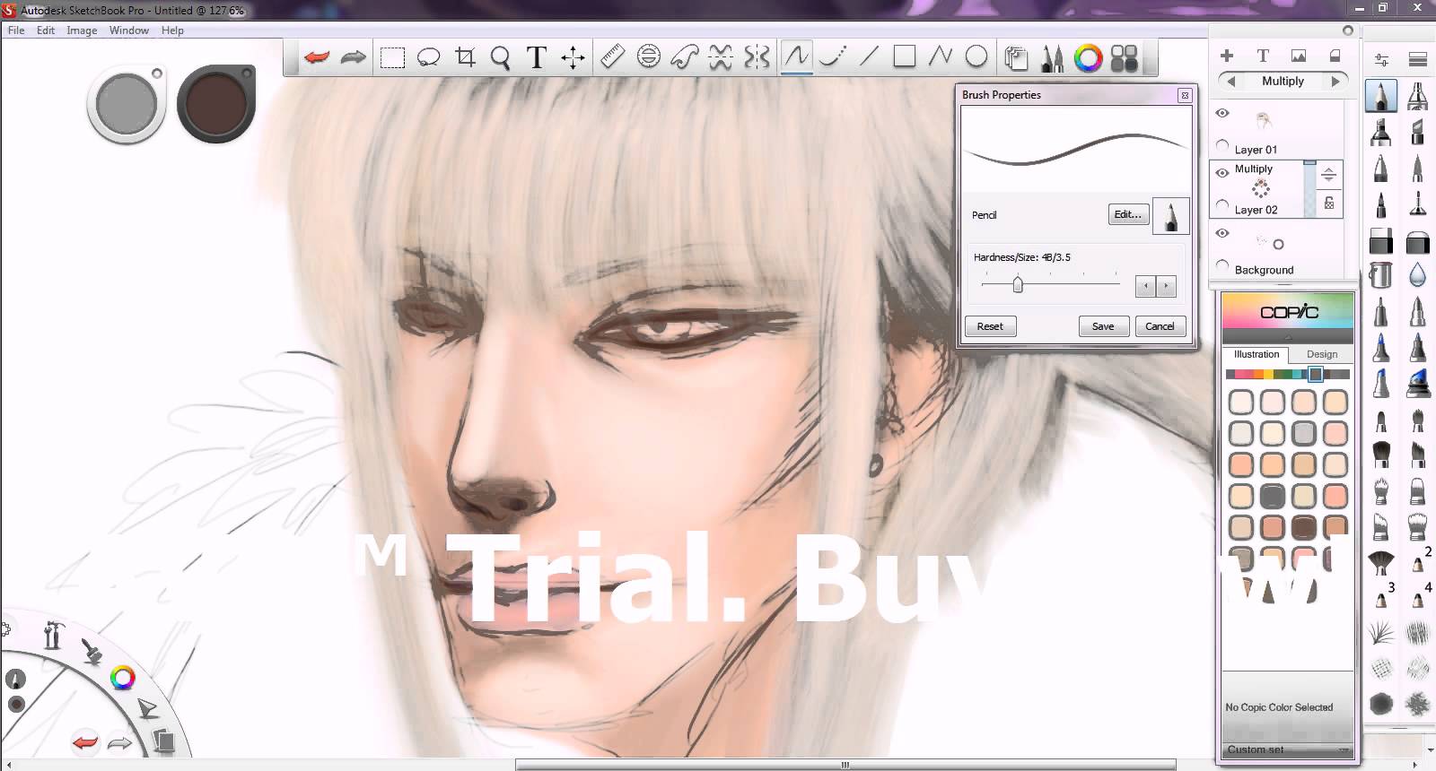This screenshot has width=1436, height=771.
Task: Click the pencil brush preview thumbnail
Action: pyautogui.click(x=1170, y=215)
